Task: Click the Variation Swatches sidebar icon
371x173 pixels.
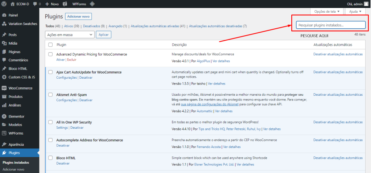Action: click(4, 24)
